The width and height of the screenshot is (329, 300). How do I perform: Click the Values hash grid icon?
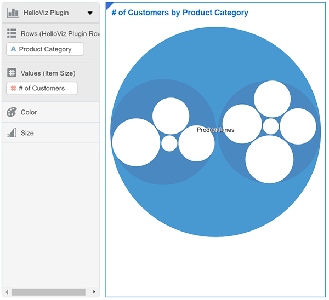pos(12,73)
